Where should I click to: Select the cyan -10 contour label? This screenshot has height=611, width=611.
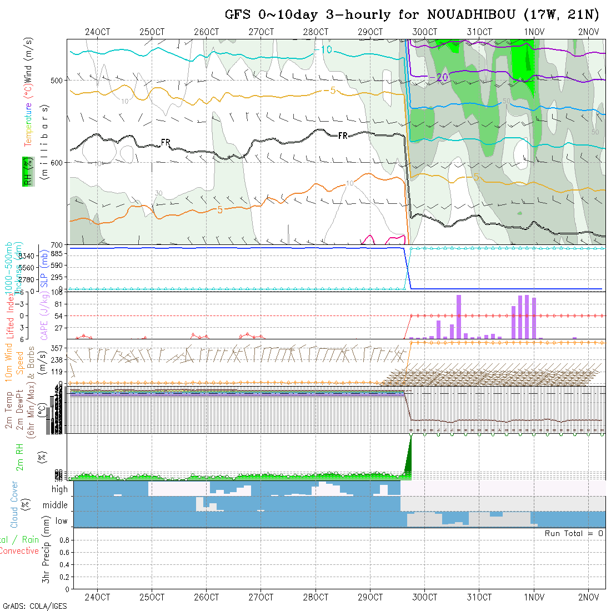pyautogui.click(x=326, y=50)
